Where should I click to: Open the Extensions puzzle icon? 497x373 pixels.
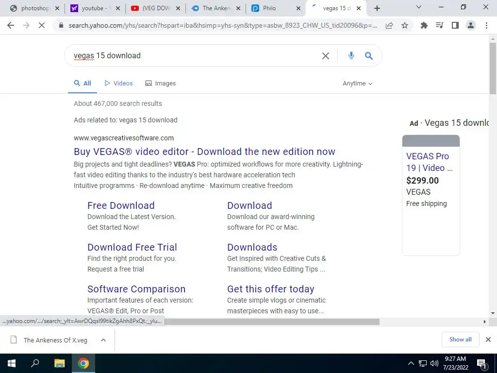(424, 25)
